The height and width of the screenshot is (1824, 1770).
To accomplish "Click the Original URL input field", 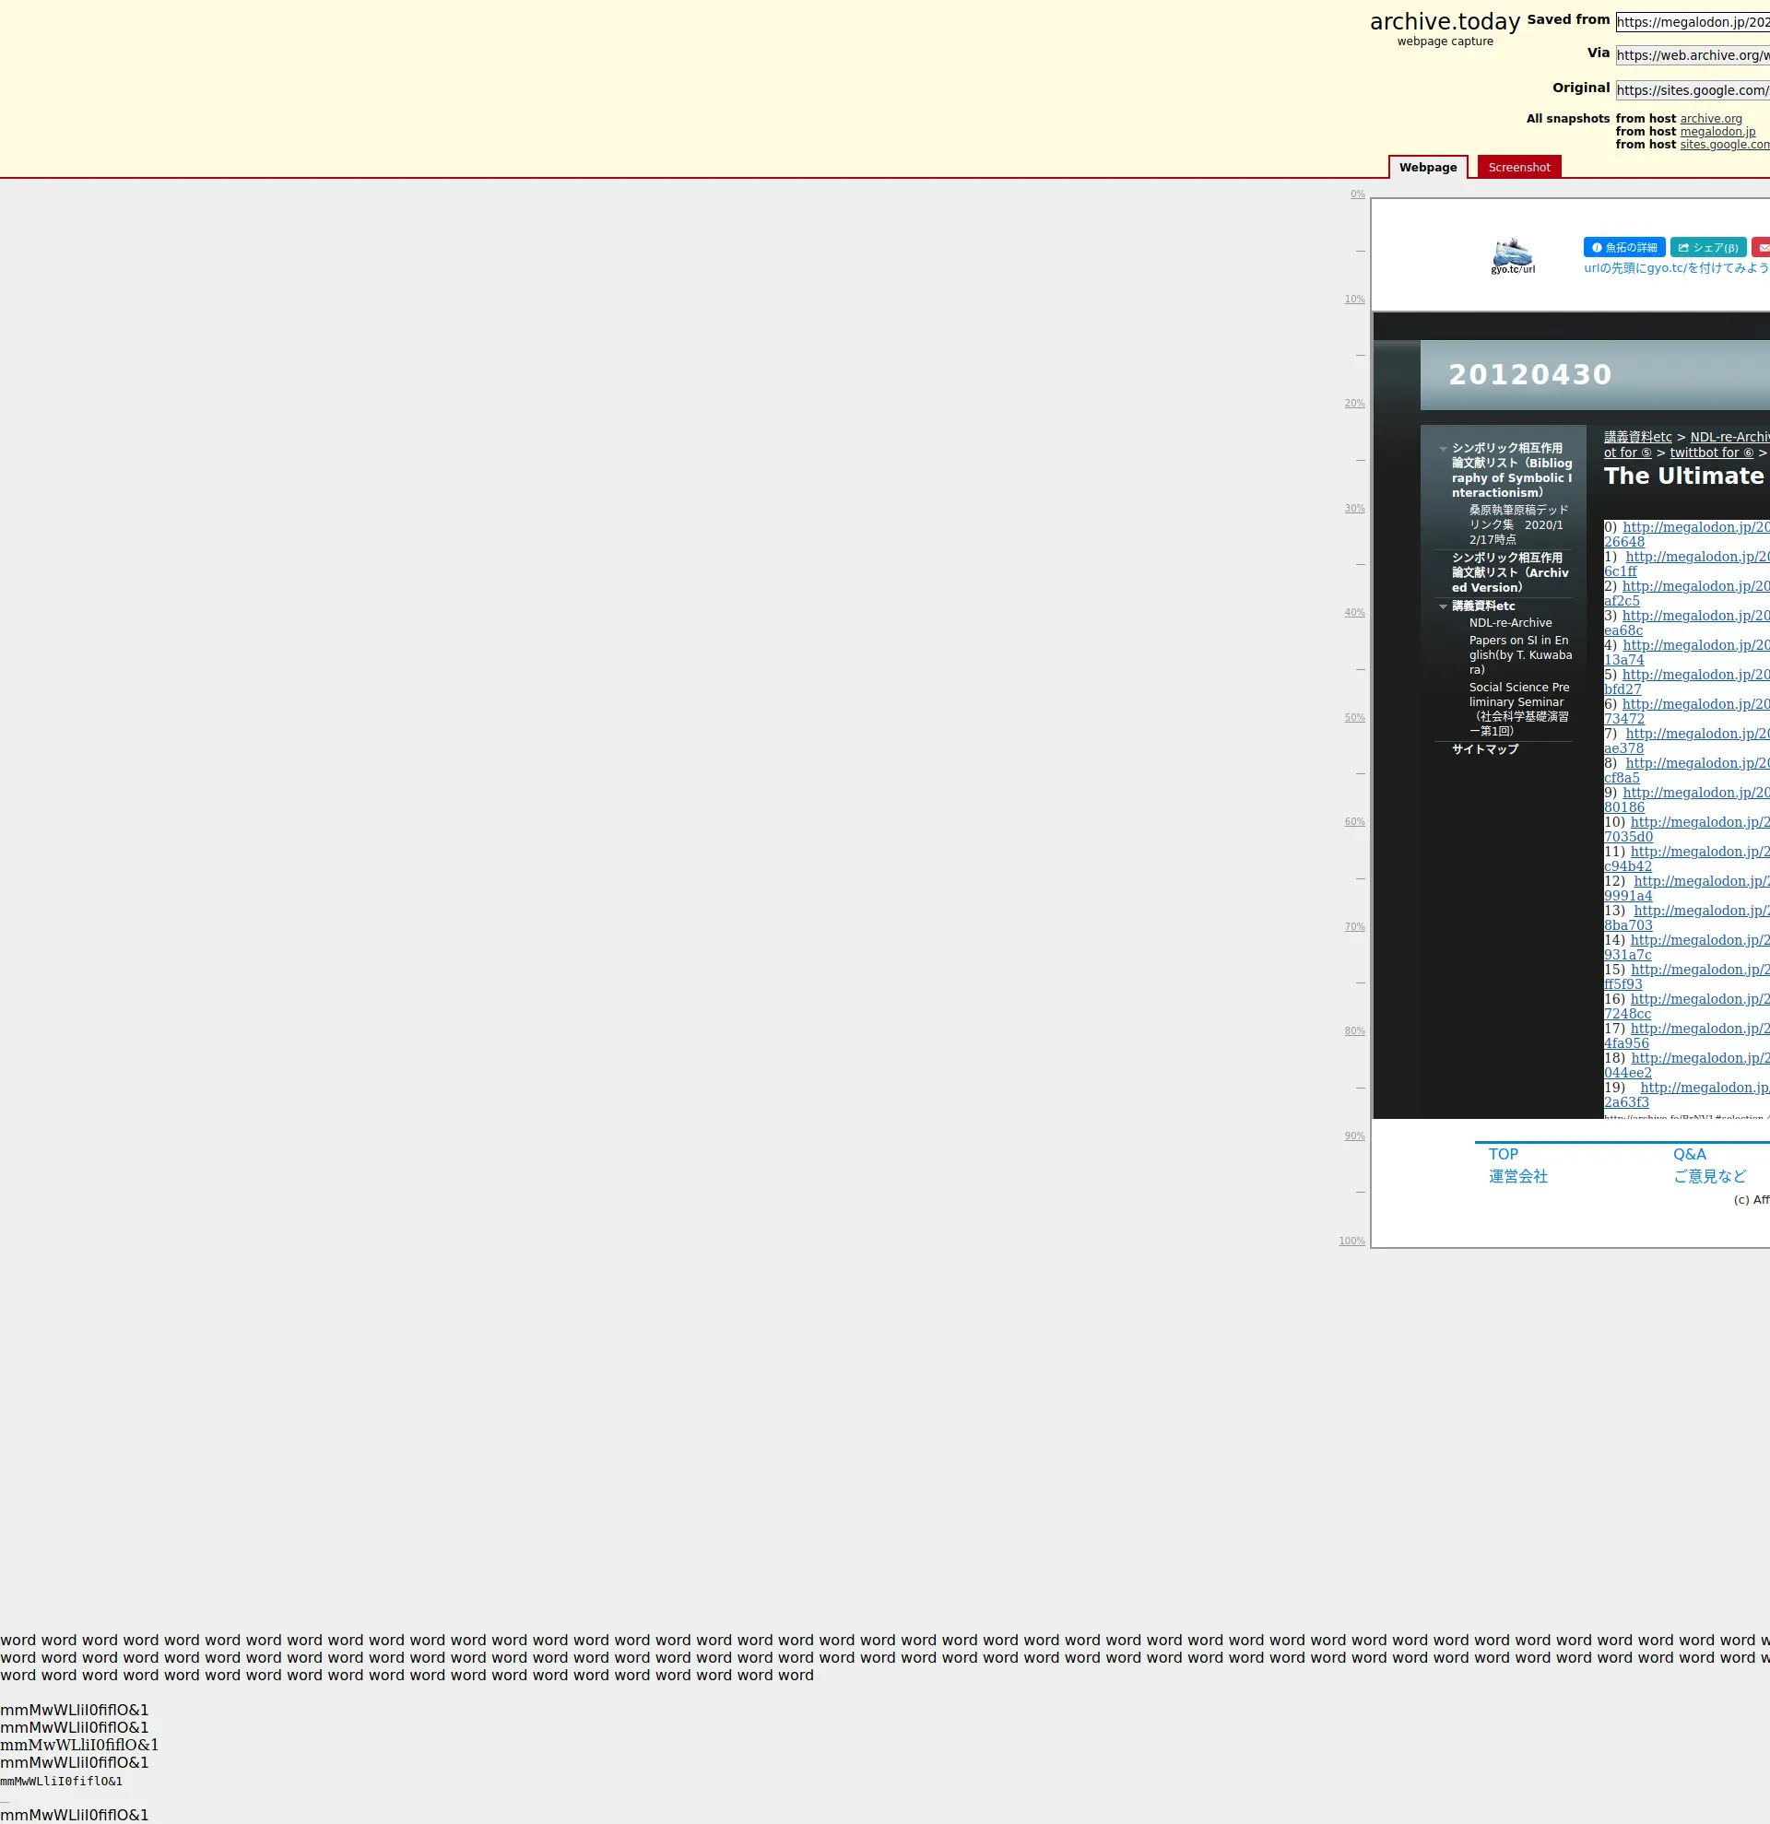I will click(x=1692, y=90).
